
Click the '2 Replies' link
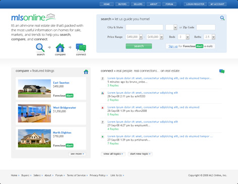(x=113, y=100)
